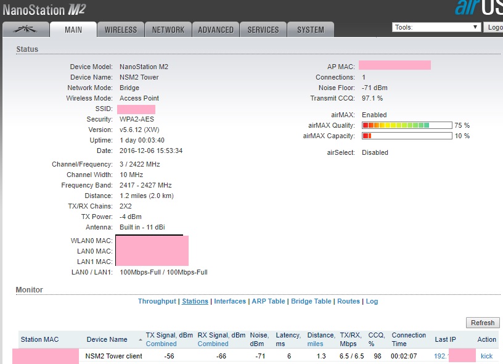The image size is (503, 364).
Task: Select Channel/Frequency value 3 / 2422 MHz
Action: (139, 164)
